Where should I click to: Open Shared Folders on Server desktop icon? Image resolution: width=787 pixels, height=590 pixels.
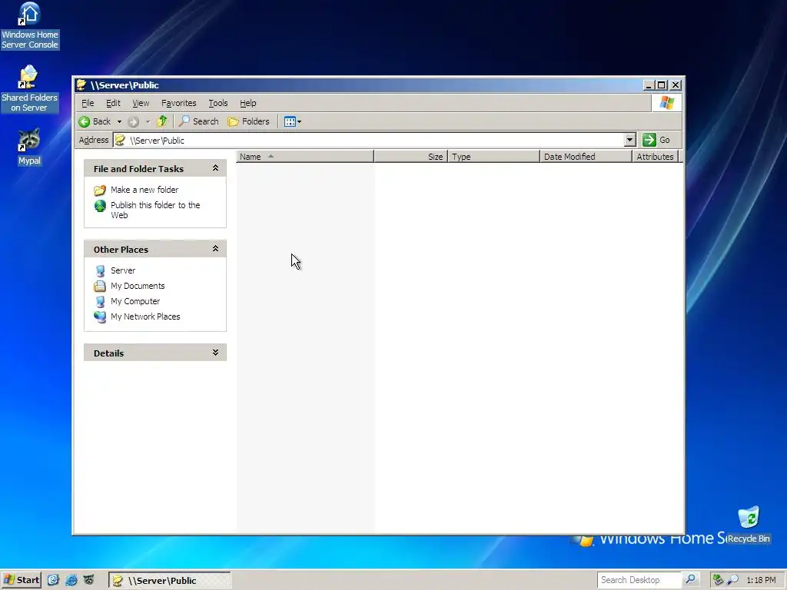click(29, 89)
